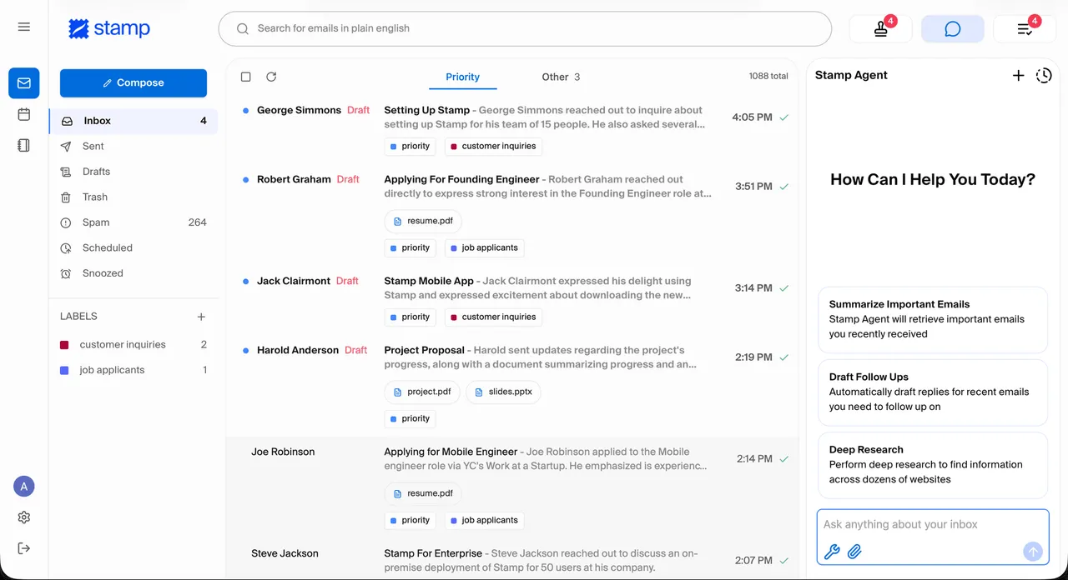Image resolution: width=1068 pixels, height=580 pixels.
Task: Refresh the inbox list
Action: [x=271, y=77]
